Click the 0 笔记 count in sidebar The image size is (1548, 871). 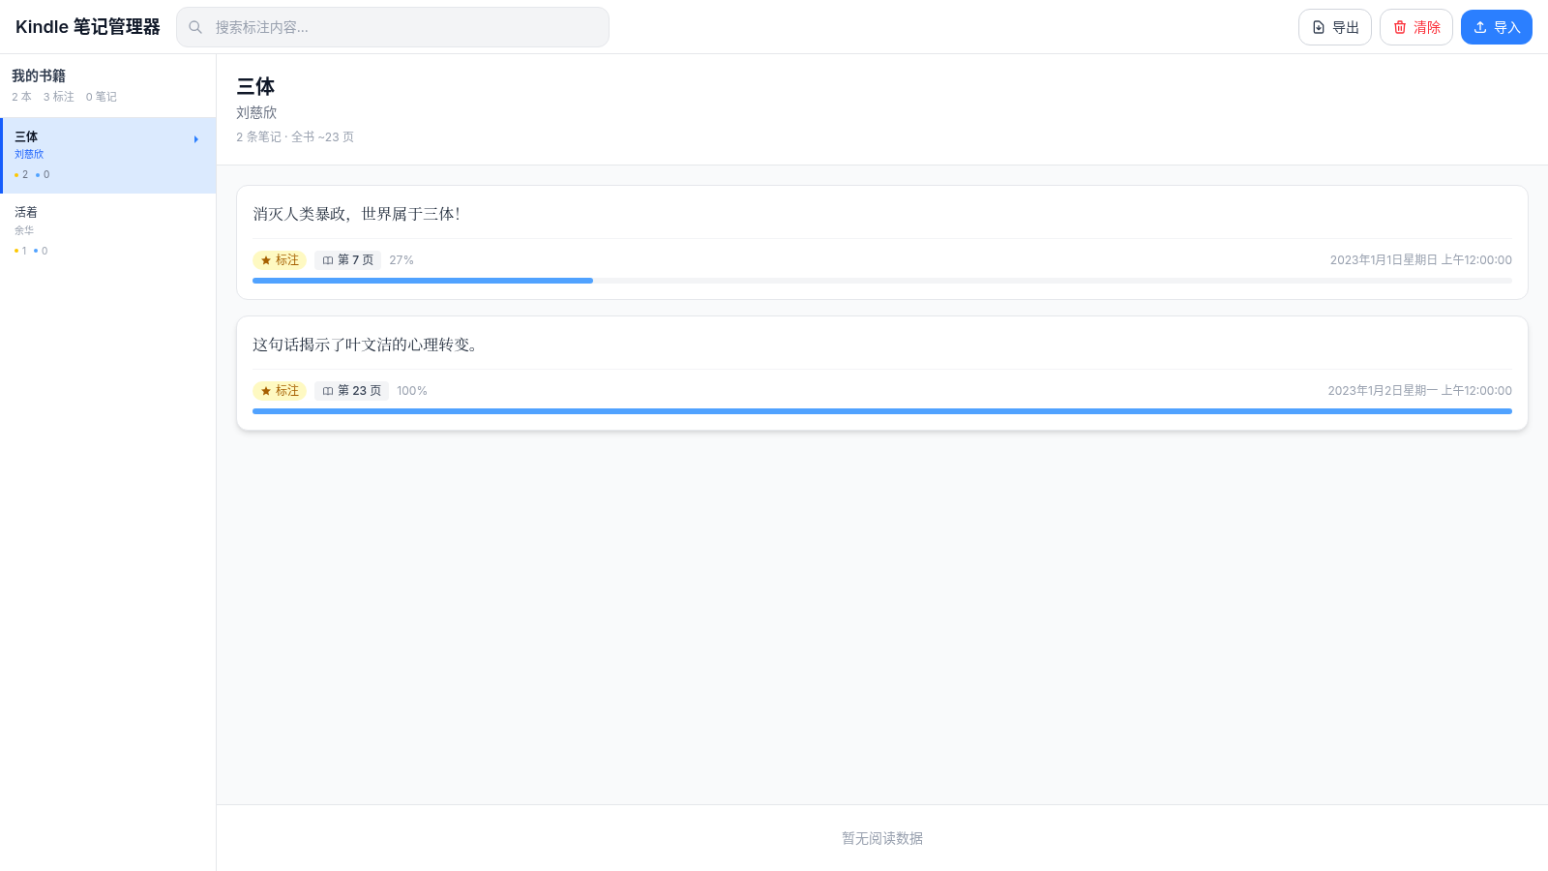click(x=102, y=97)
